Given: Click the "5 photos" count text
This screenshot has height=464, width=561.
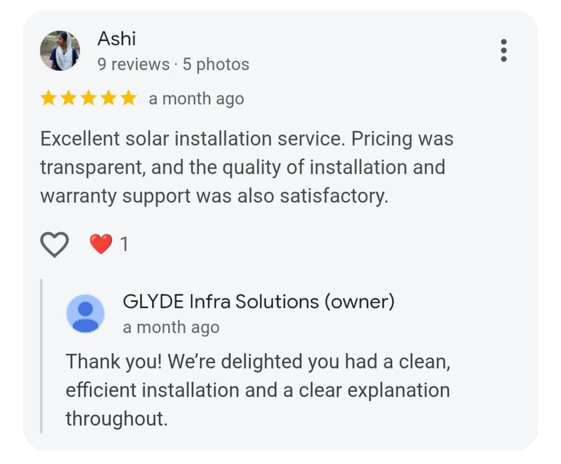Looking at the screenshot, I should tap(216, 65).
